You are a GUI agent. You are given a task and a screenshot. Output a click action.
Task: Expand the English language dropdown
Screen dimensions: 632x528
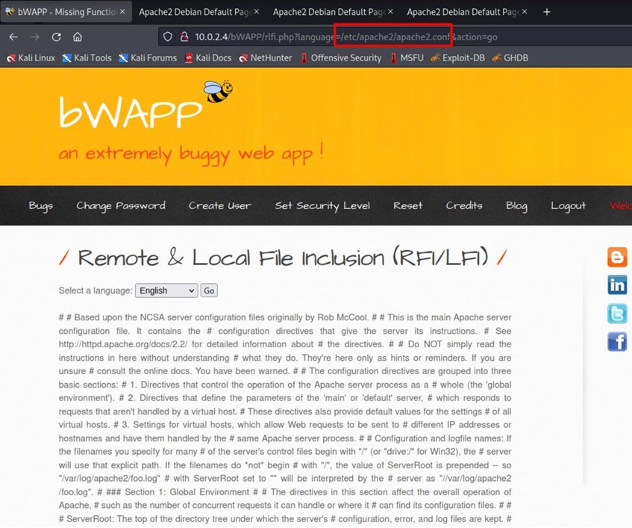coord(166,291)
